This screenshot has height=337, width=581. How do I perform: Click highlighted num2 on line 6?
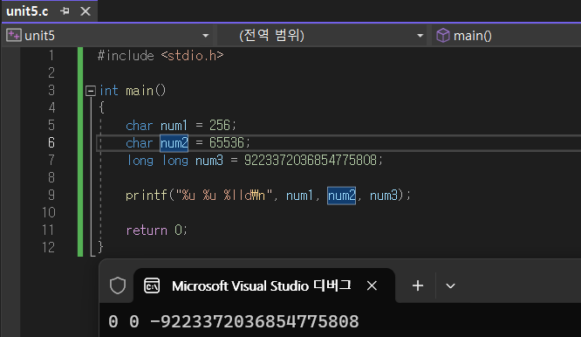point(174,143)
